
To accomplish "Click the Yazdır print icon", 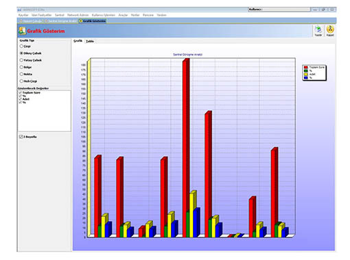I will (318, 29).
